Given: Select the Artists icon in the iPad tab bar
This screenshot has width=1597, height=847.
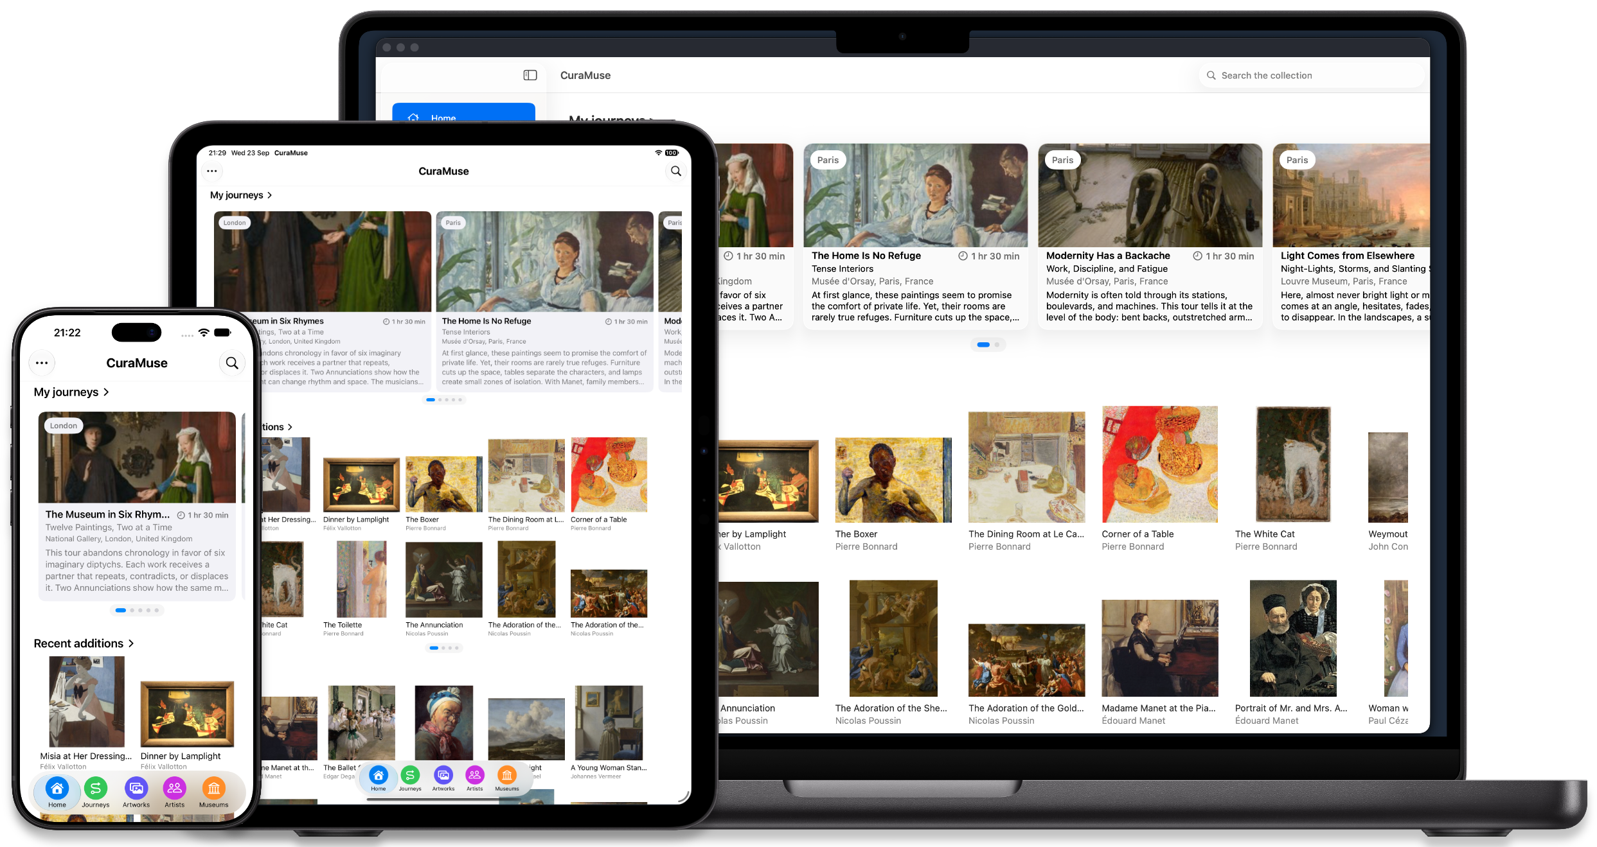Looking at the screenshot, I should coord(474,778).
